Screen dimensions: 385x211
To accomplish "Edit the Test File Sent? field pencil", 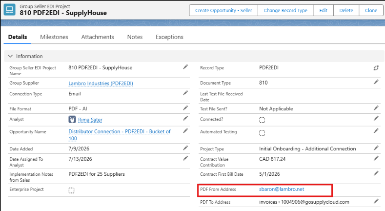I will 376,108.
